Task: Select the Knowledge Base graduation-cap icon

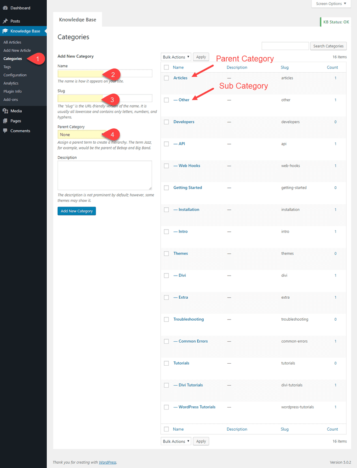Action: (5, 31)
